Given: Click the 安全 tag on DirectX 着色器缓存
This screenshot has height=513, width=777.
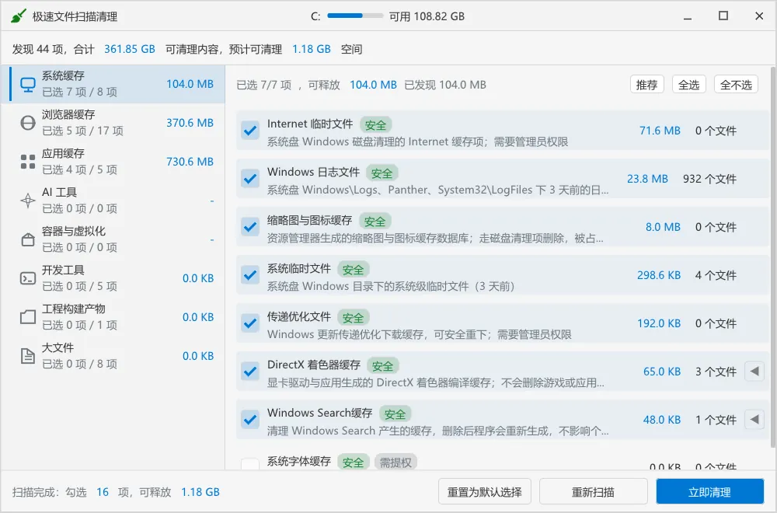Looking at the screenshot, I should pyautogui.click(x=382, y=366).
